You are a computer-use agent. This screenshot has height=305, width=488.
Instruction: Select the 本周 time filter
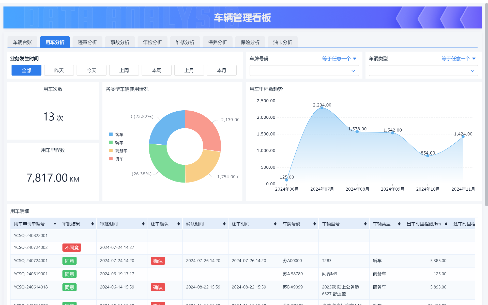[157, 70]
